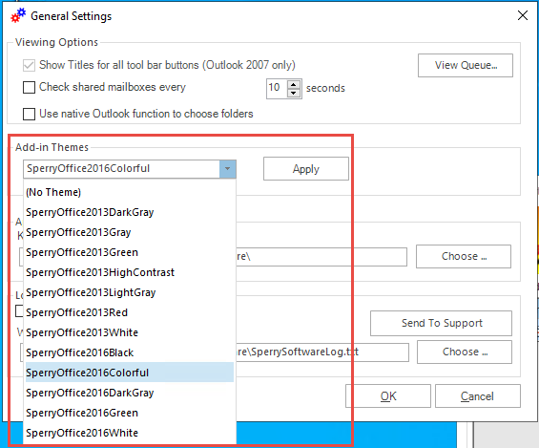The width and height of the screenshot is (539, 448).
Task: Click Send To Support button
Action: [x=441, y=323]
